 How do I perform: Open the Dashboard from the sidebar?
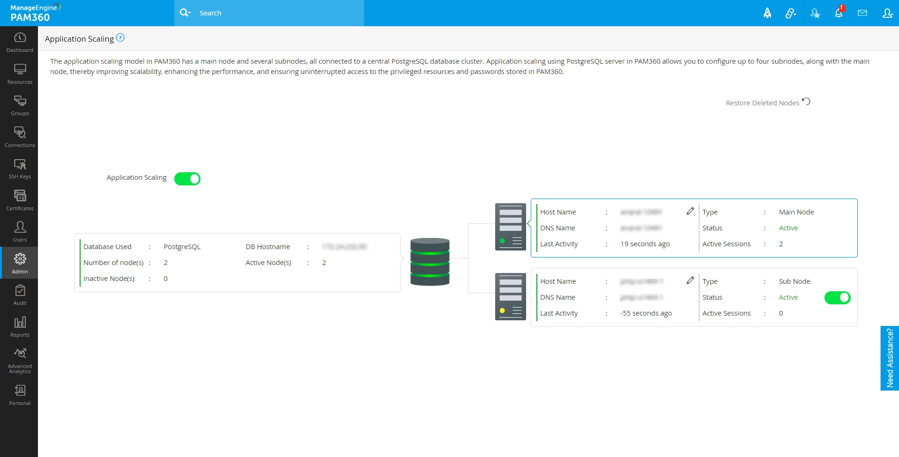point(19,41)
